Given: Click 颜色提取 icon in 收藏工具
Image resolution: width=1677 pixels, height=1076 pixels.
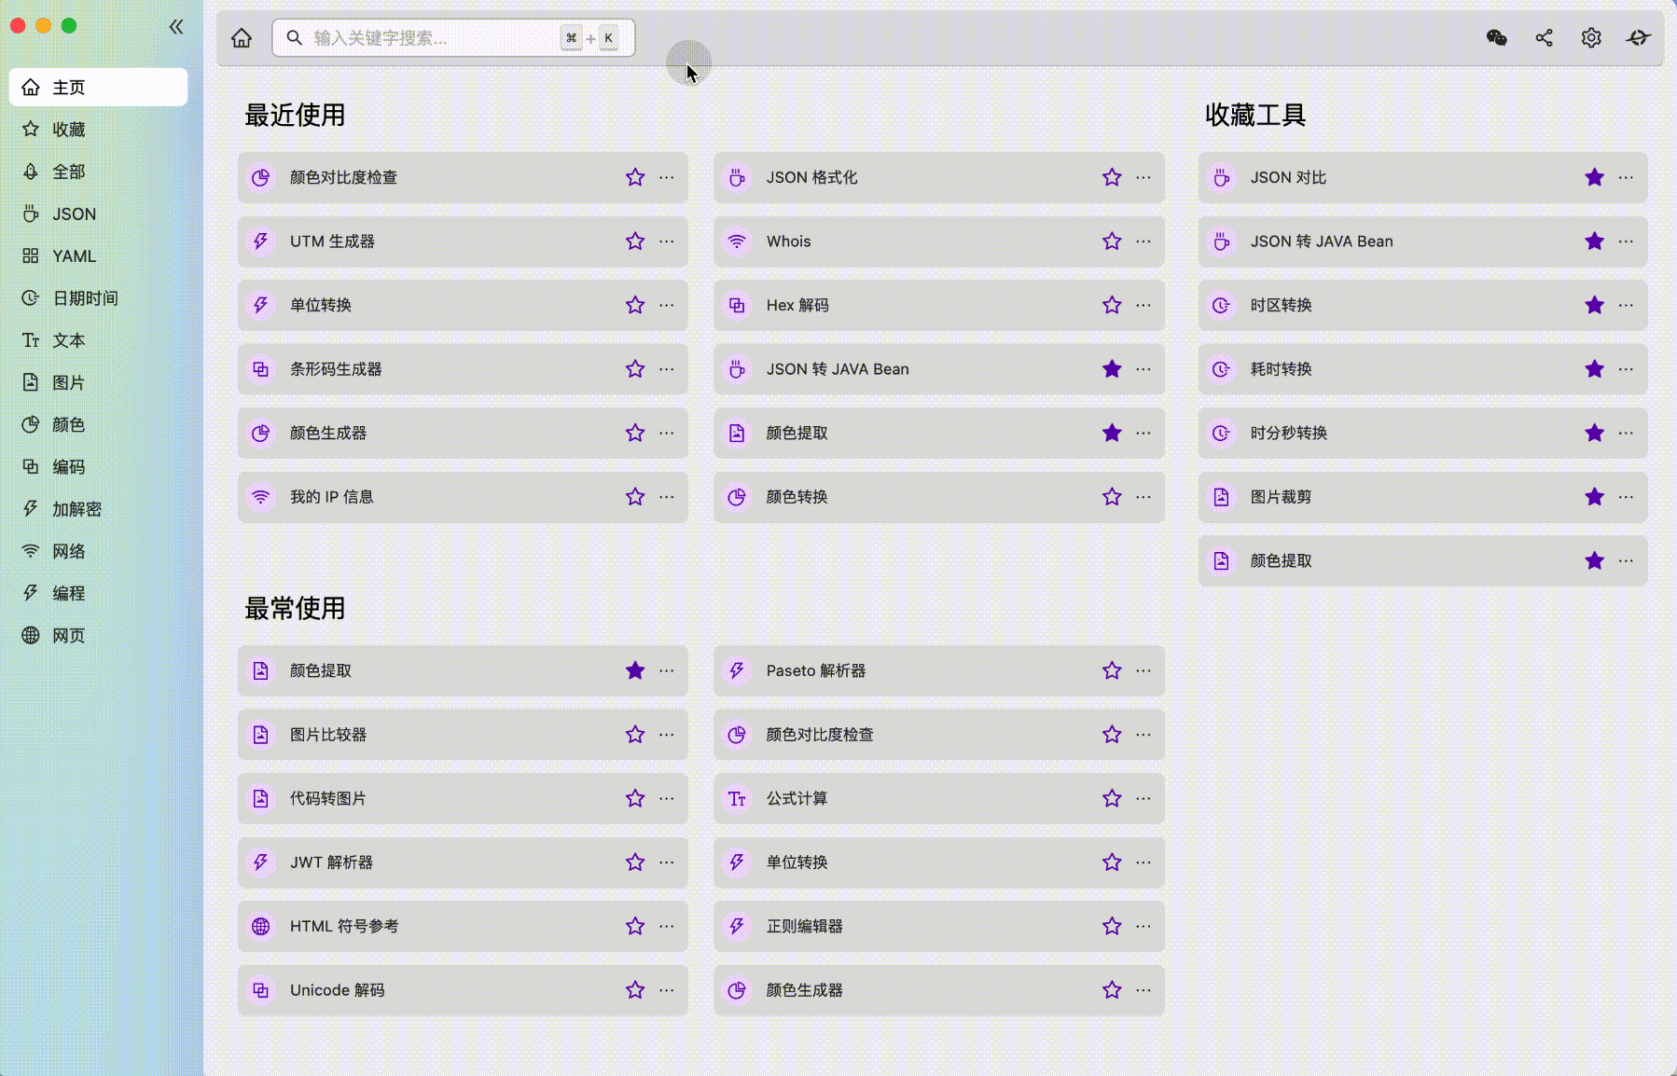Looking at the screenshot, I should pyautogui.click(x=1221, y=560).
